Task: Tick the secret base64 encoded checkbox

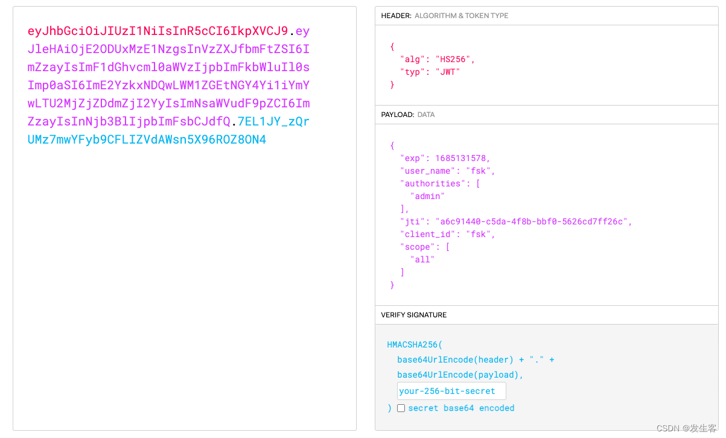Action: tap(401, 408)
